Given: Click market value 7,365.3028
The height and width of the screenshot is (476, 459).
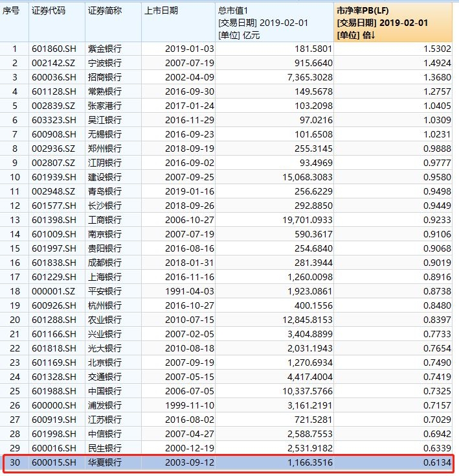Looking at the screenshot, I should [310, 77].
